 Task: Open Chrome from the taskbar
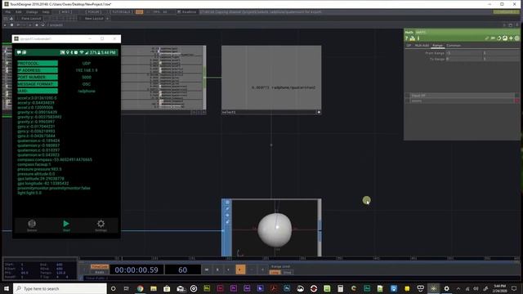[140, 288]
